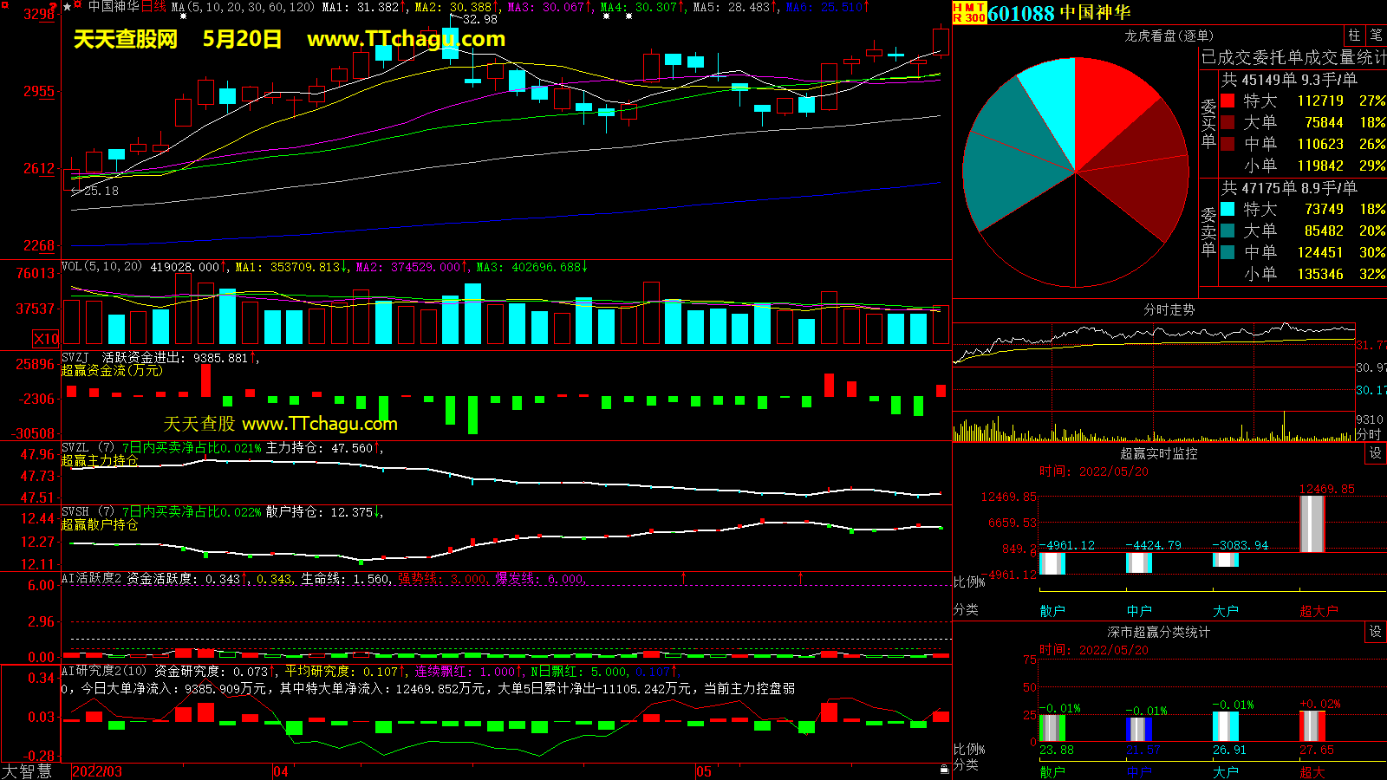
Task: Click the lock icon at timeline end
Action: 944,770
